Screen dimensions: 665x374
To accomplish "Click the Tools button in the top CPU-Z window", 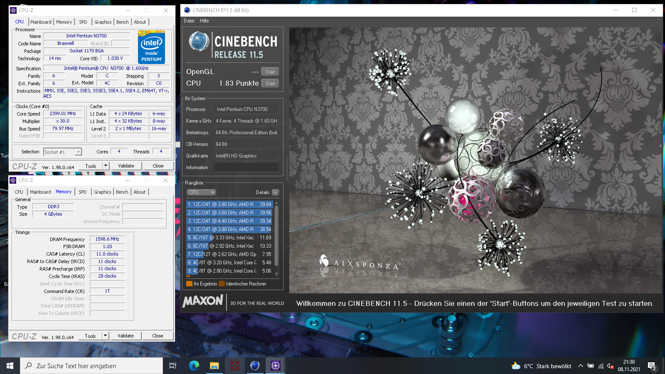I will [x=91, y=166].
